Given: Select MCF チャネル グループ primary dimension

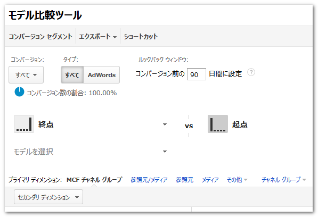Looking at the screenshot, I should click(94, 180).
